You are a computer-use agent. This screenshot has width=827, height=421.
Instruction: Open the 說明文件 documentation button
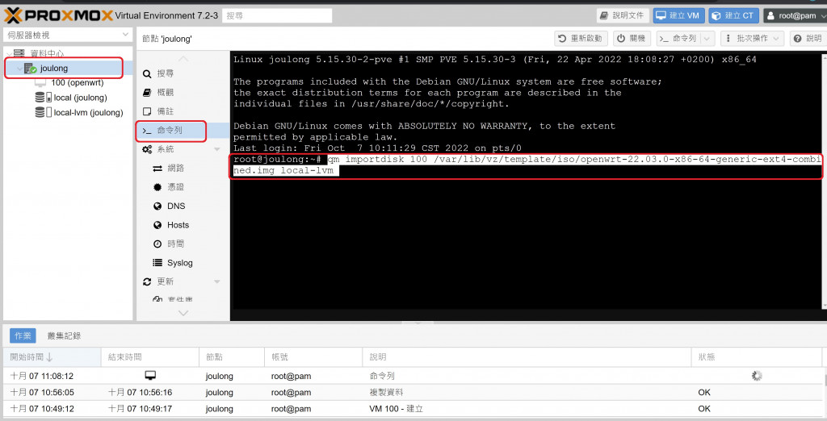623,15
